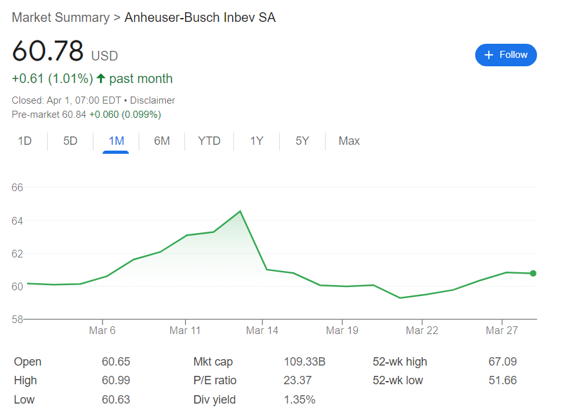The height and width of the screenshot is (419, 568).
Task: Select the Max range tab
Action: pyautogui.click(x=349, y=141)
